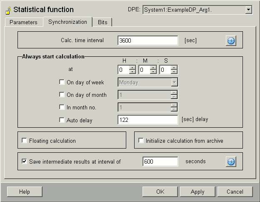
Task: Switch to the Parameters tab
Action: 24,22
